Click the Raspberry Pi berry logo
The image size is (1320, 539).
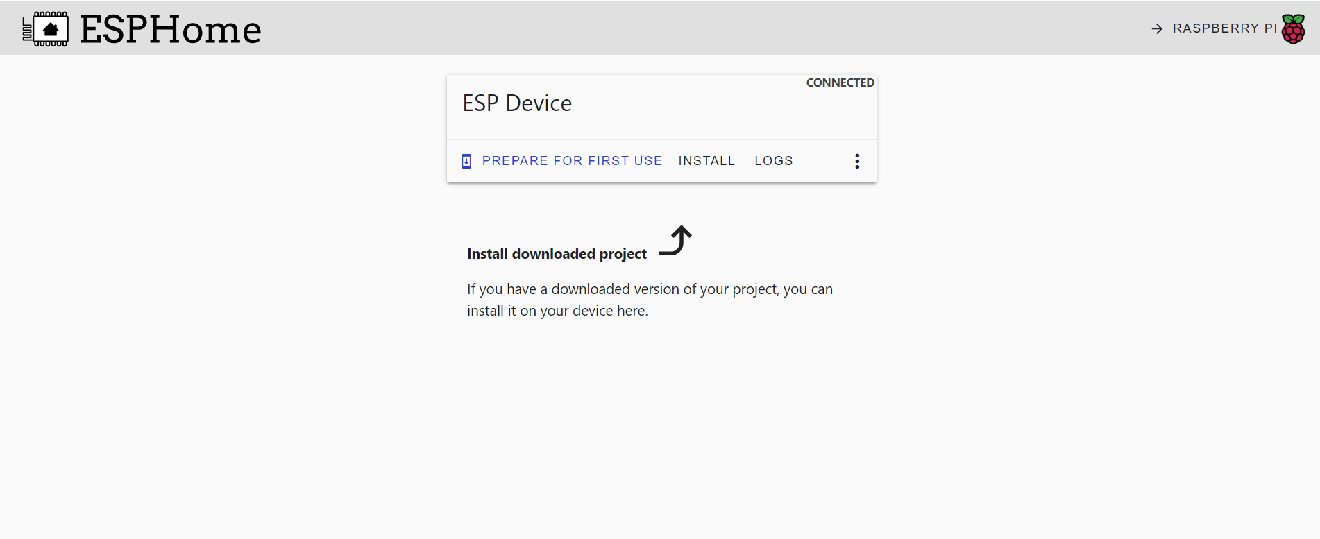pyautogui.click(x=1293, y=29)
